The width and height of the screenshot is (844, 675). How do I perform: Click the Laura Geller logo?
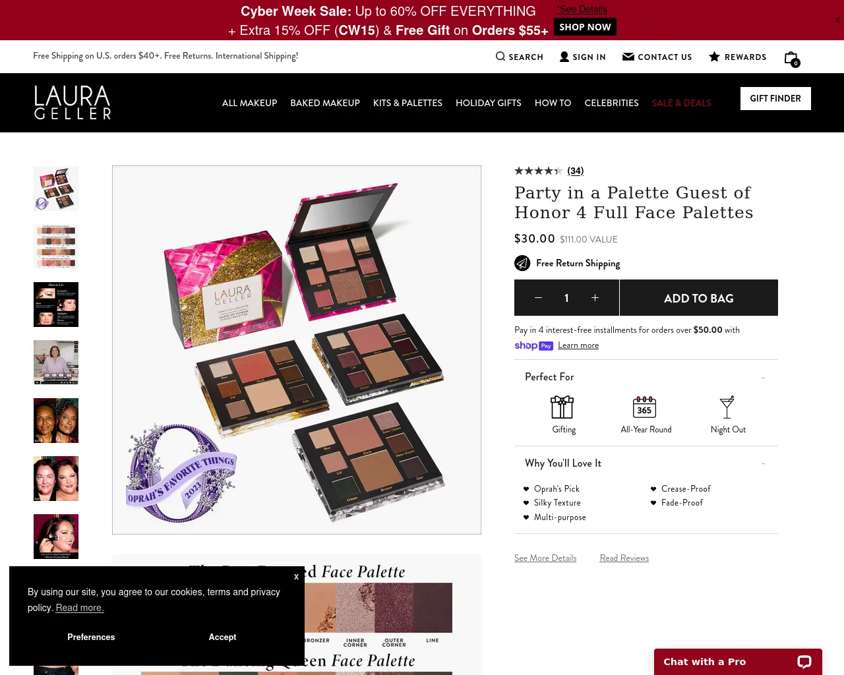point(73,102)
